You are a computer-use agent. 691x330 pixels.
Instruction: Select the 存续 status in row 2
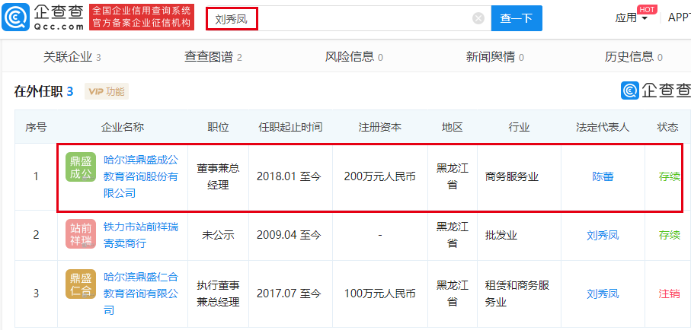[669, 235]
